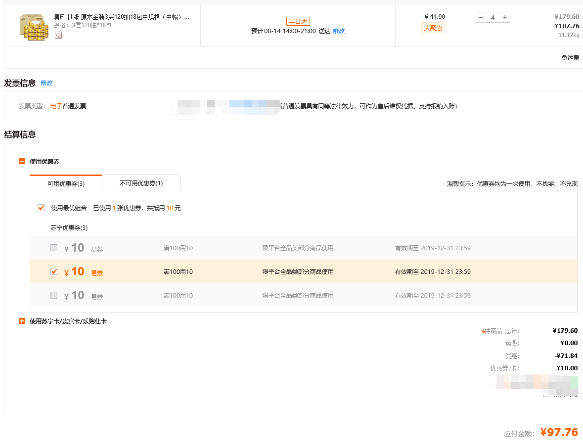Screen dimensions: 583x441
Task: Click the 11.12kg weight text
Action: tap(569, 35)
